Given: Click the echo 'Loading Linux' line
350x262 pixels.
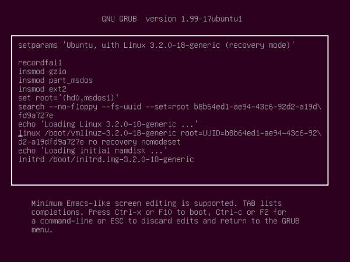Looking at the screenshot, I should point(108,124).
